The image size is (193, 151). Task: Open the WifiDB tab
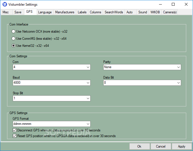[155, 12]
